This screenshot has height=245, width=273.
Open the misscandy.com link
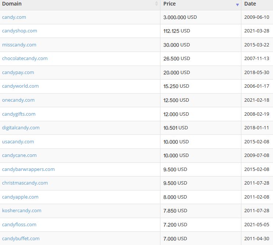[x=19, y=45]
